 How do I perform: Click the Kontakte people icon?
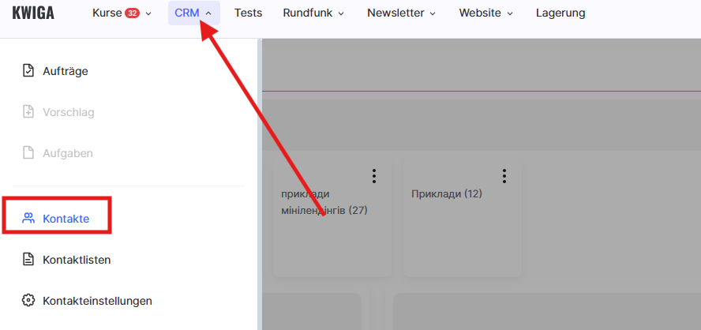(x=28, y=219)
